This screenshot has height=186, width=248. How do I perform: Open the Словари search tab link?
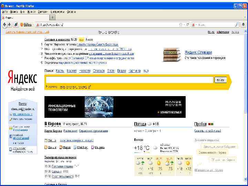coord(99,71)
